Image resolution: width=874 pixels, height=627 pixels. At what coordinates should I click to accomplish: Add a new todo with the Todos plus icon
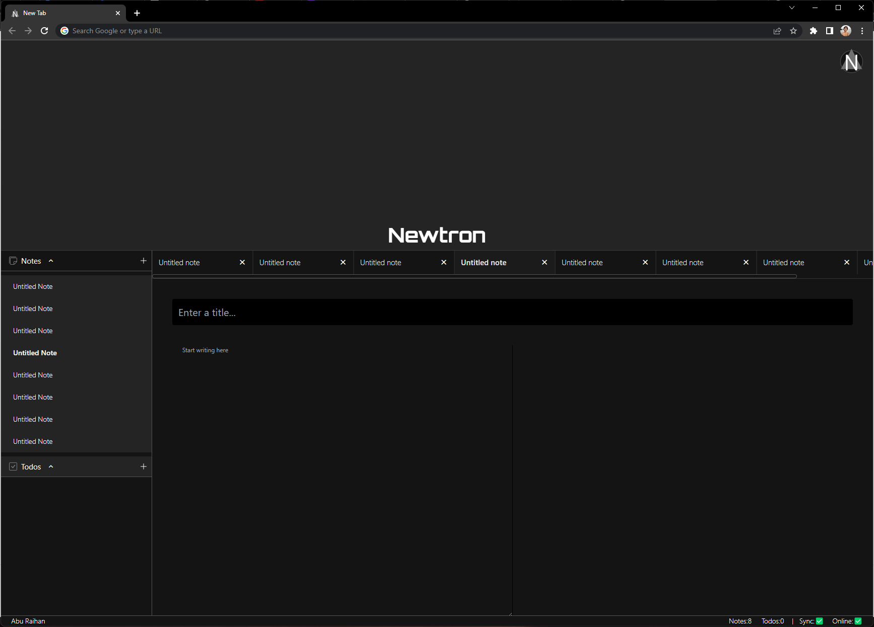[x=144, y=466]
